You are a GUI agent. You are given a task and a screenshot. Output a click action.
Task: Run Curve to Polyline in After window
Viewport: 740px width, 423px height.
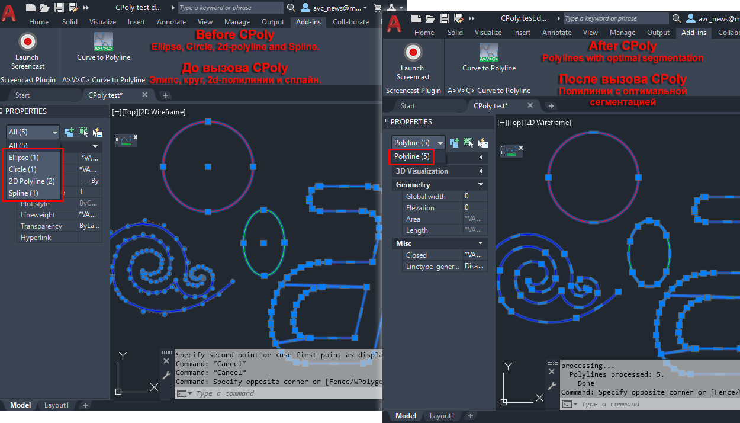(489, 57)
